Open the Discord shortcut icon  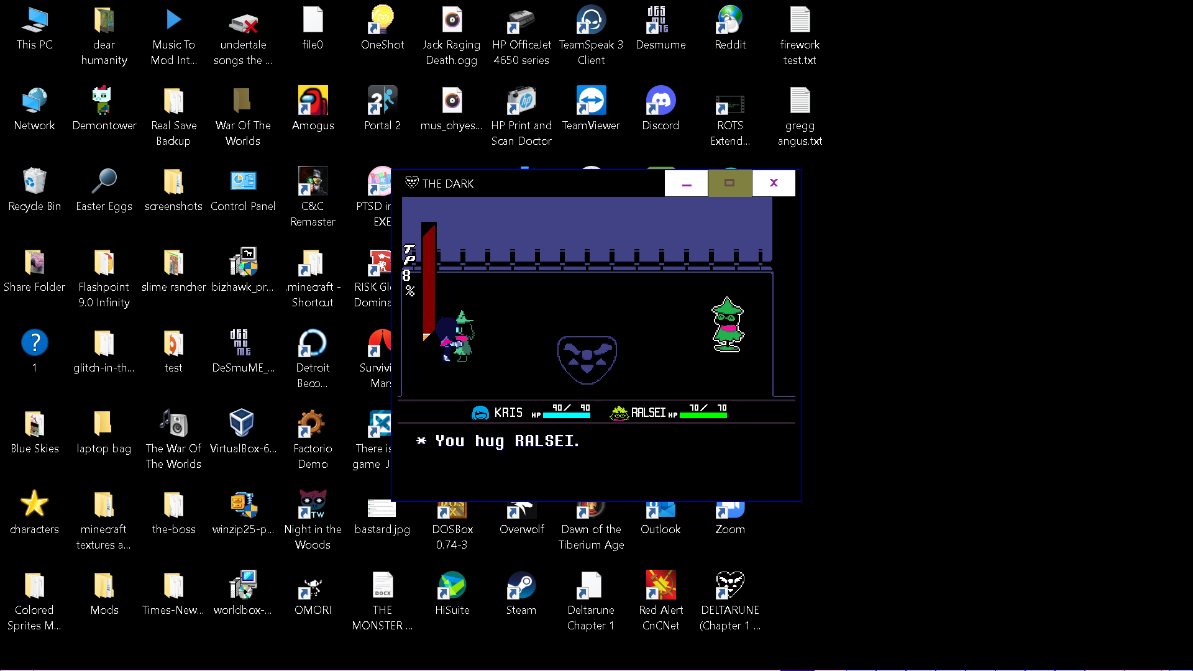coord(660,101)
